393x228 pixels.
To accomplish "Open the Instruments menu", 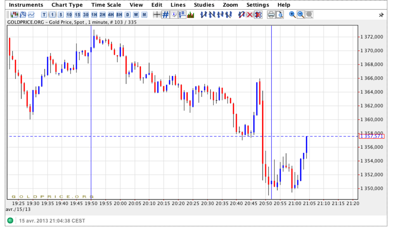I will pyautogui.click(x=26, y=5).
